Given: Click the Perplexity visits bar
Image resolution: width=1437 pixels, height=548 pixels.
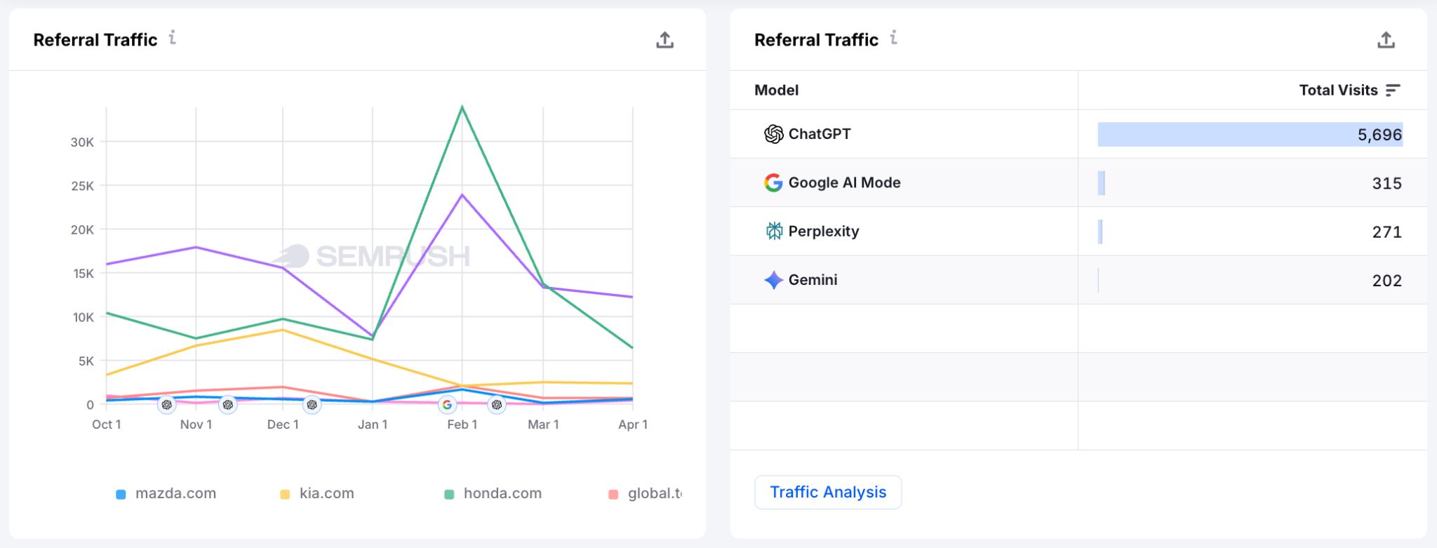Looking at the screenshot, I should click(x=1100, y=232).
